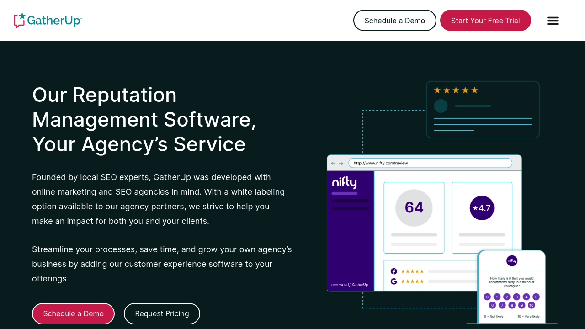Click the nifty logo in purple sidebar
Screen dimensions: 585x329
click(344, 183)
